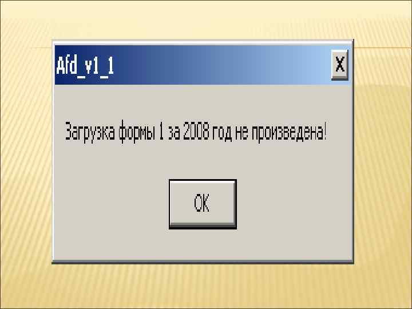Acknowledge the 'не произведена' warning via OK
This screenshot has height=309, width=412.
(x=203, y=204)
